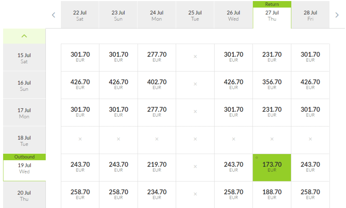
Task: Choose 402.70 EUR fare returning 24 Jul
Action: click(157, 85)
